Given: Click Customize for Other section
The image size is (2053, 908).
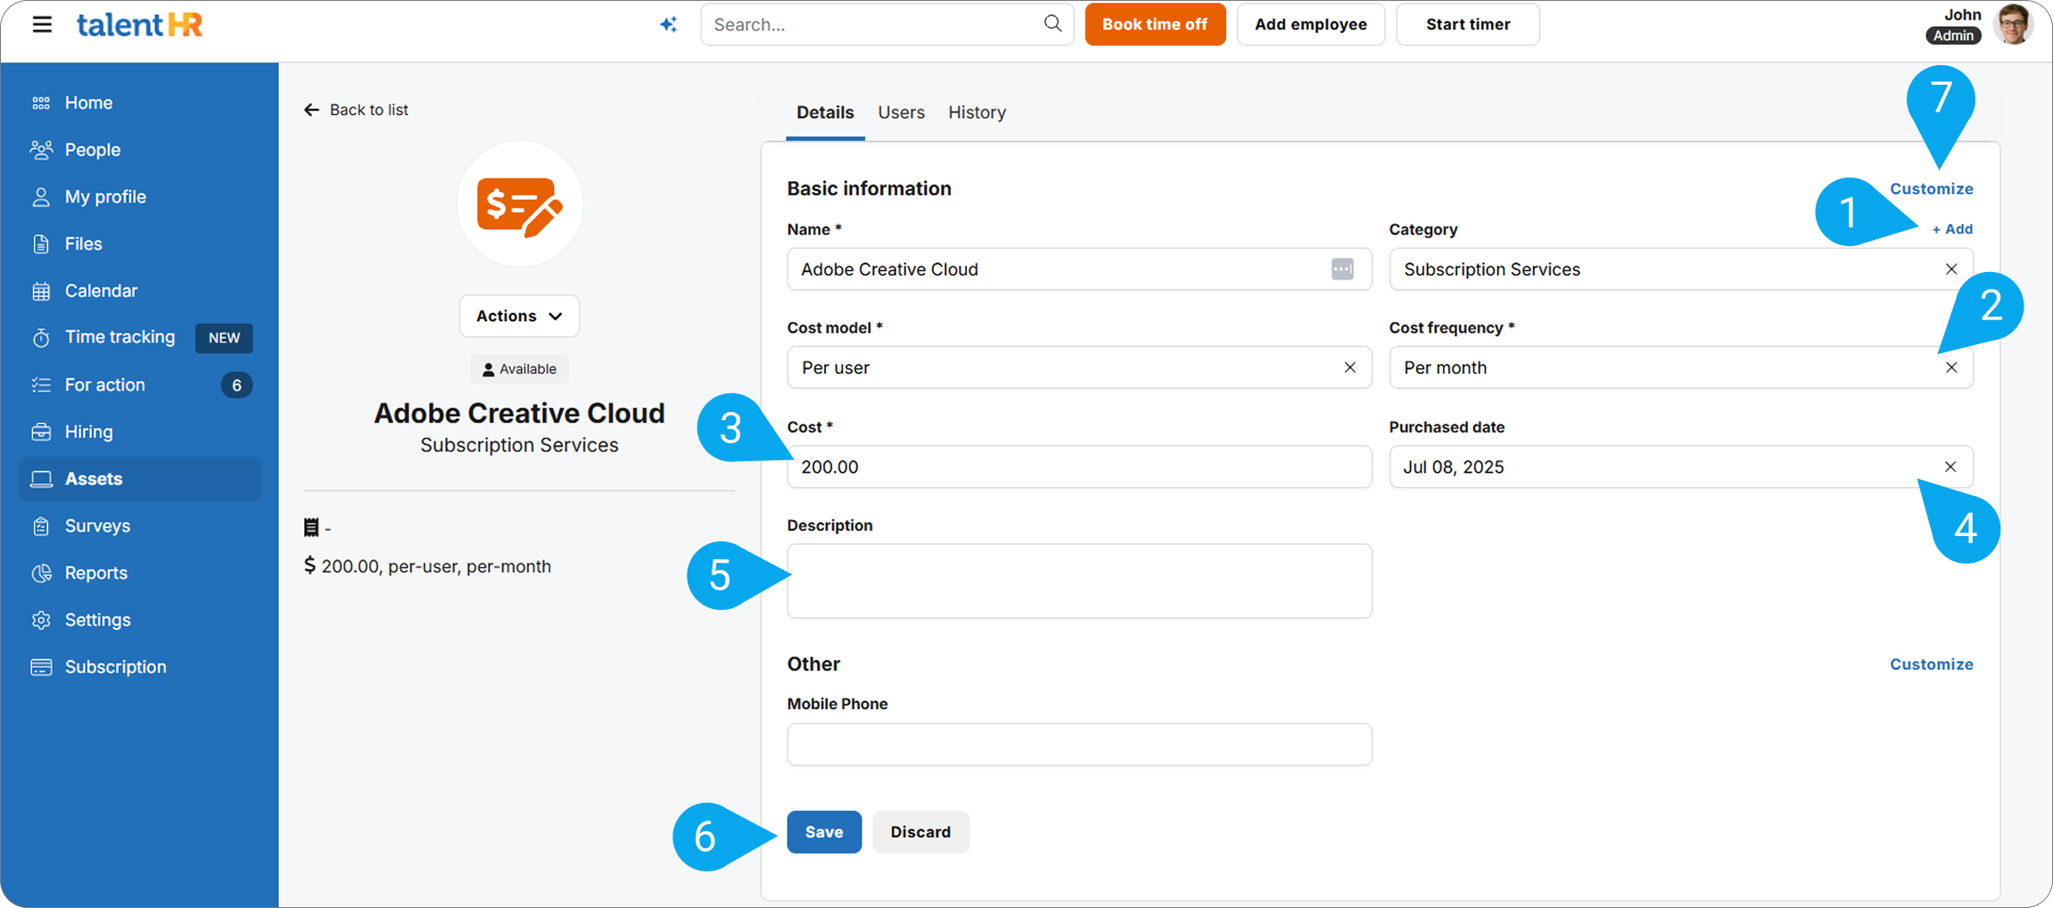Looking at the screenshot, I should click(x=1931, y=664).
